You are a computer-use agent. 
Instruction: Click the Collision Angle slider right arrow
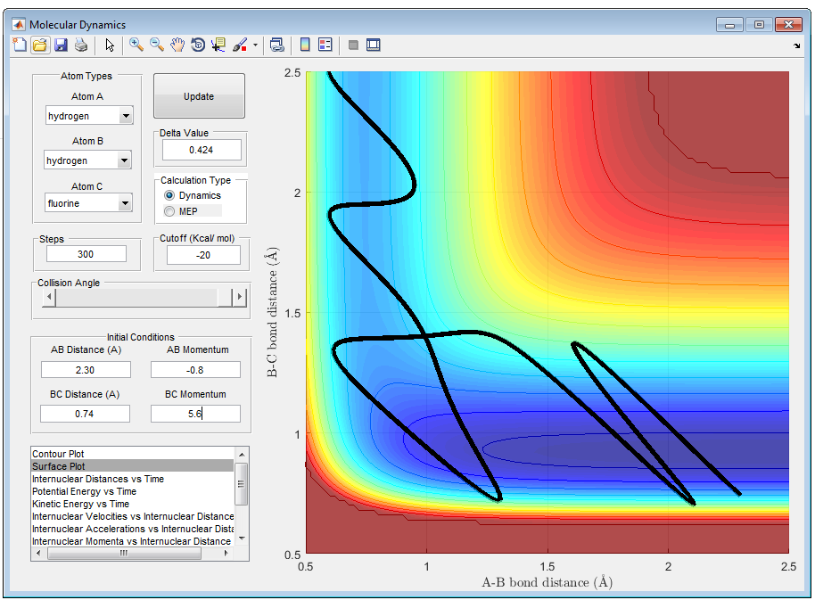point(239,298)
